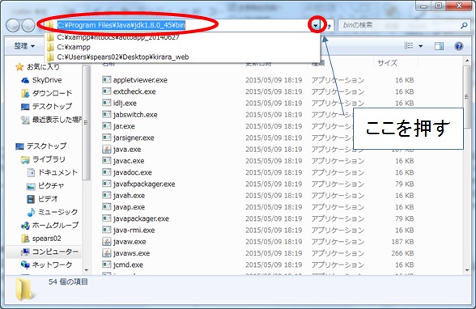
Task: Maximize the Explorer window
Action: click(439, 6)
